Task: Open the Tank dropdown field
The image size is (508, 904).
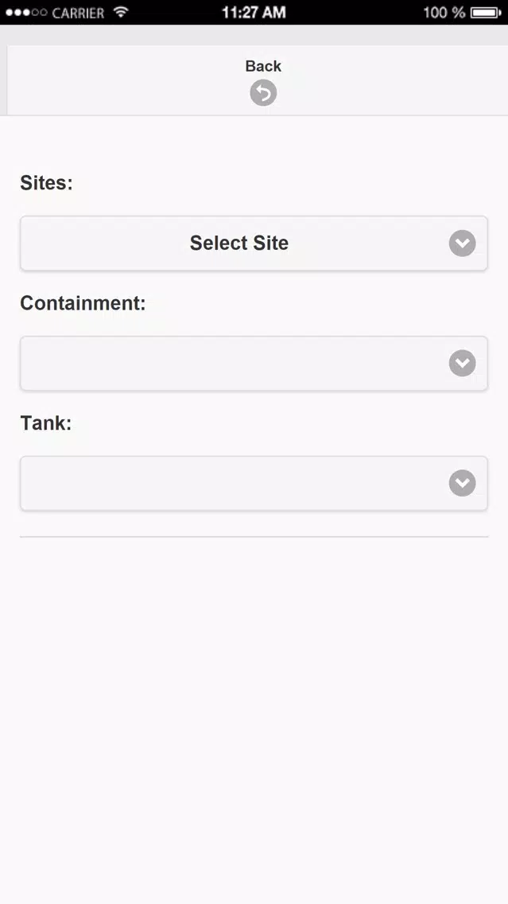Action: (254, 483)
